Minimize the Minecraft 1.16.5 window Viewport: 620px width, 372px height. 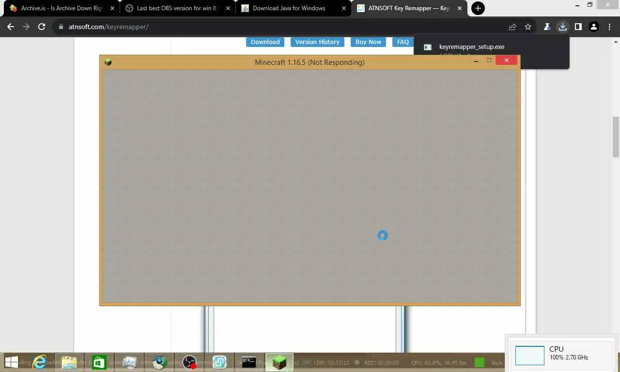tap(476, 61)
